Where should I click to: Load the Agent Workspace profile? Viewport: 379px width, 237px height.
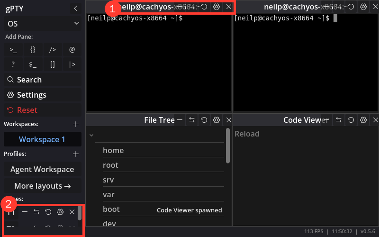[x=43, y=169]
